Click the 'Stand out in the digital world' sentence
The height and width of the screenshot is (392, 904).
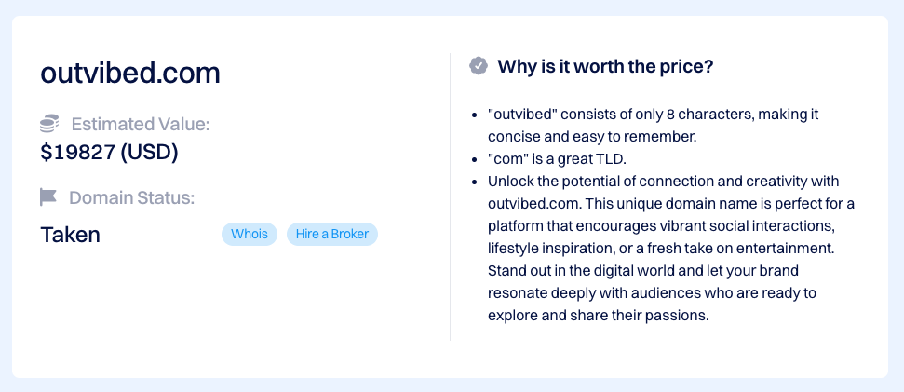652,293
